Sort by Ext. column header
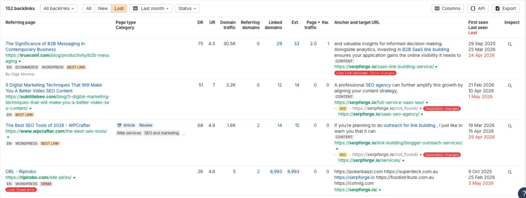This screenshot has width=526, height=198. [295, 23]
